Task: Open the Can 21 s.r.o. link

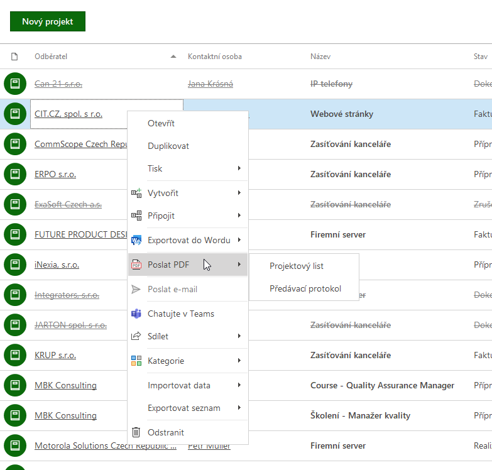Action: (58, 84)
